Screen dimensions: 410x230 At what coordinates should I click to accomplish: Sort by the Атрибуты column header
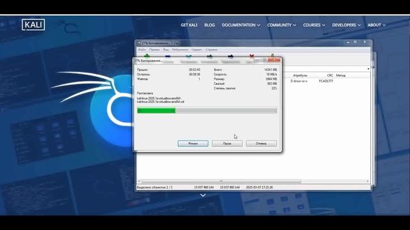click(300, 75)
